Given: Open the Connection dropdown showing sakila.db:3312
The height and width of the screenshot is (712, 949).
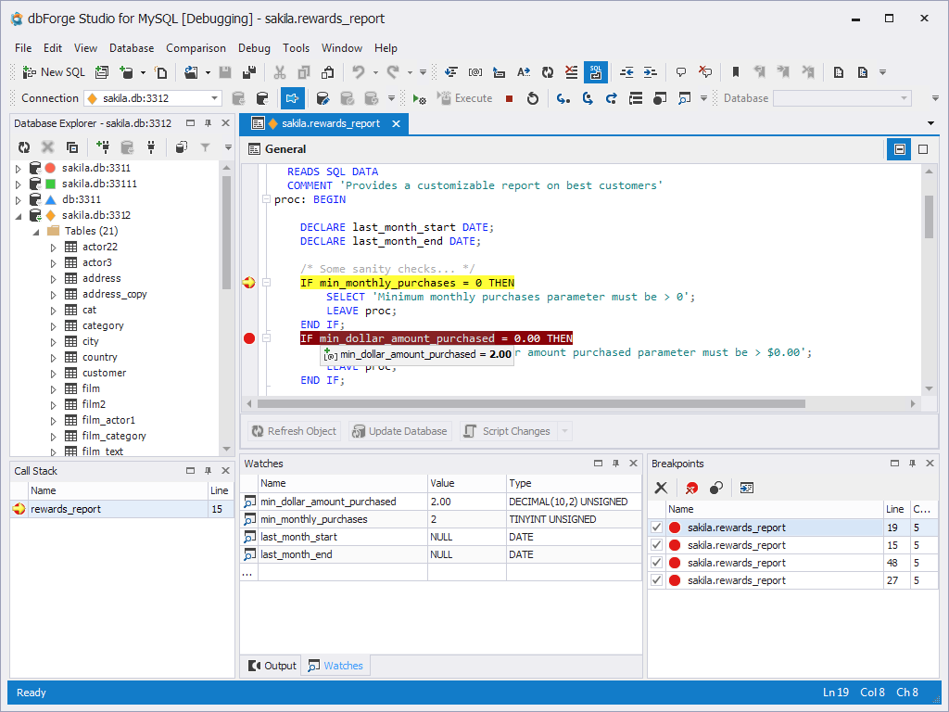Looking at the screenshot, I should 213,97.
